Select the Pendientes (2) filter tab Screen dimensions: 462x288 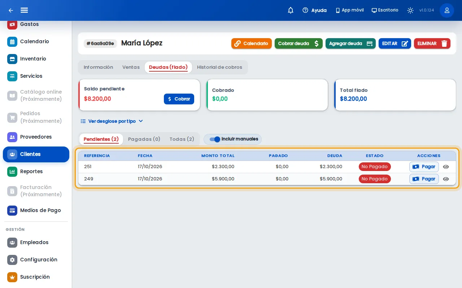point(101,139)
